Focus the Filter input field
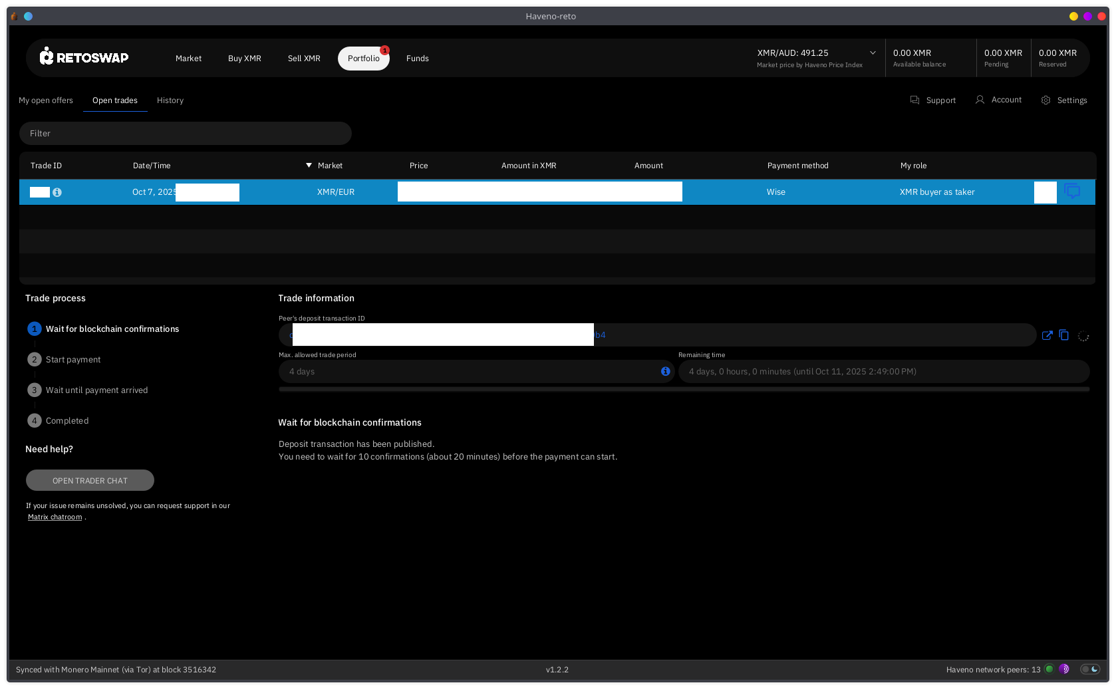This screenshot has width=1116, height=689. pyautogui.click(x=186, y=134)
